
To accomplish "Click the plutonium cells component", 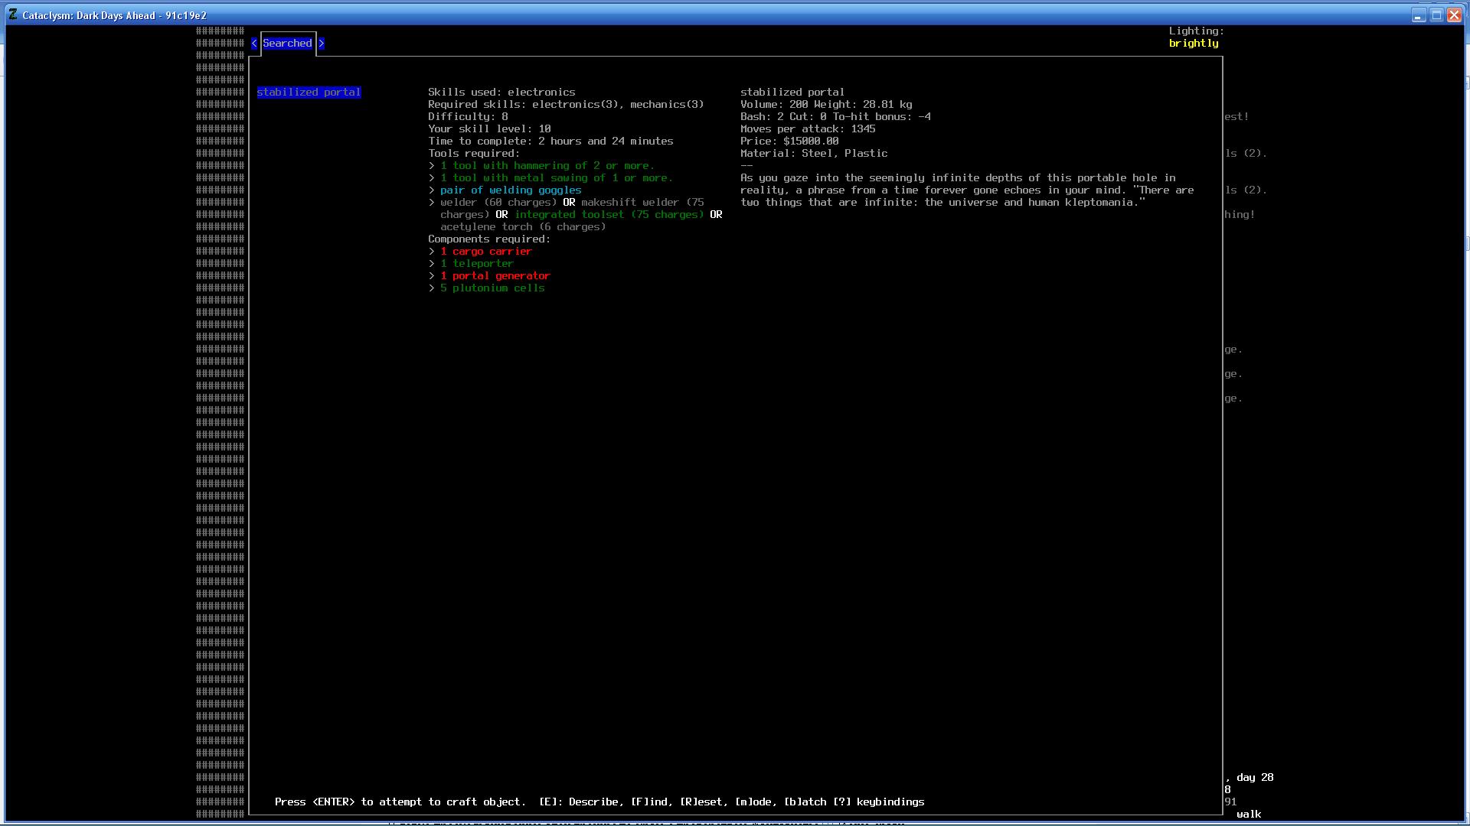I will click(x=492, y=288).
